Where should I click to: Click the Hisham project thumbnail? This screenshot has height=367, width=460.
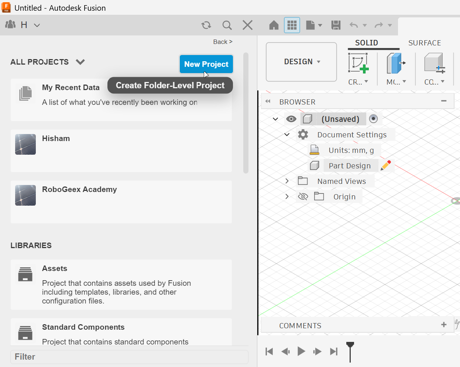point(25,144)
